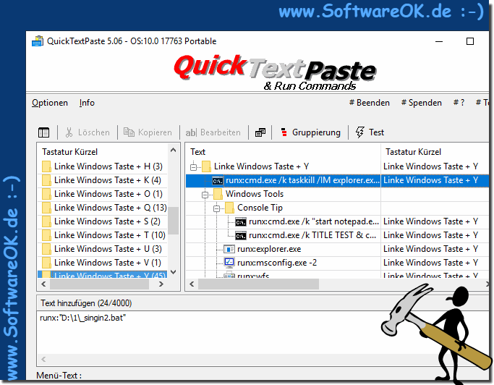Click left list horizontal scroll right arrow

point(161,284)
